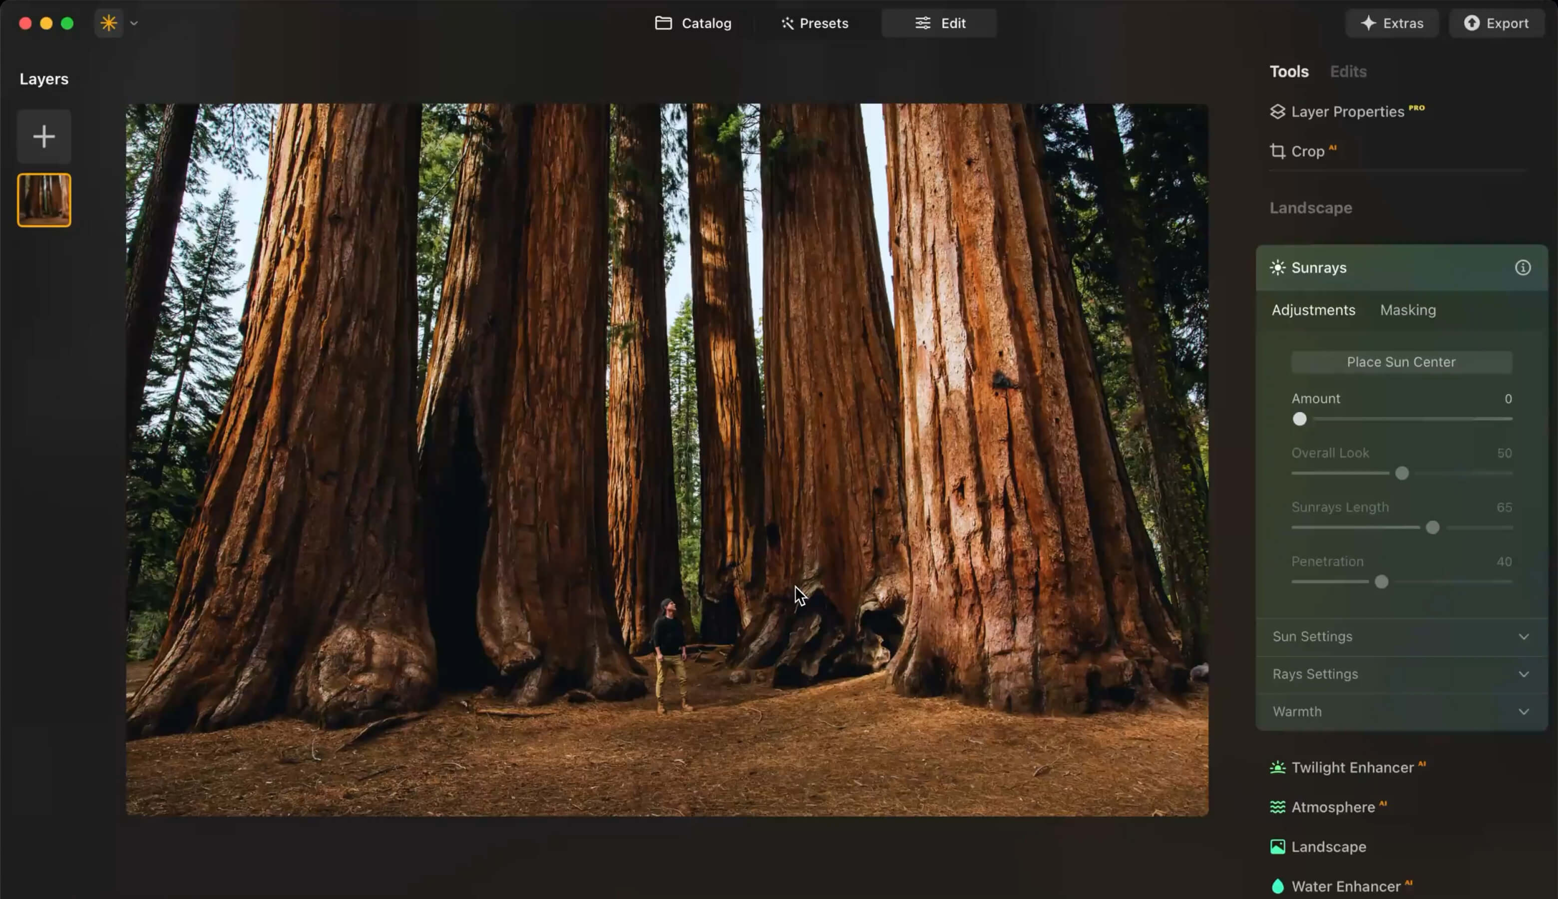The width and height of the screenshot is (1558, 899).
Task: Open Layer Properties tool
Action: (x=1347, y=112)
